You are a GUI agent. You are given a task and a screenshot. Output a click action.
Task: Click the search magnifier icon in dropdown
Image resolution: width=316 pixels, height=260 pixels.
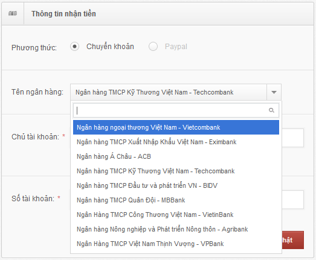coord(271,110)
